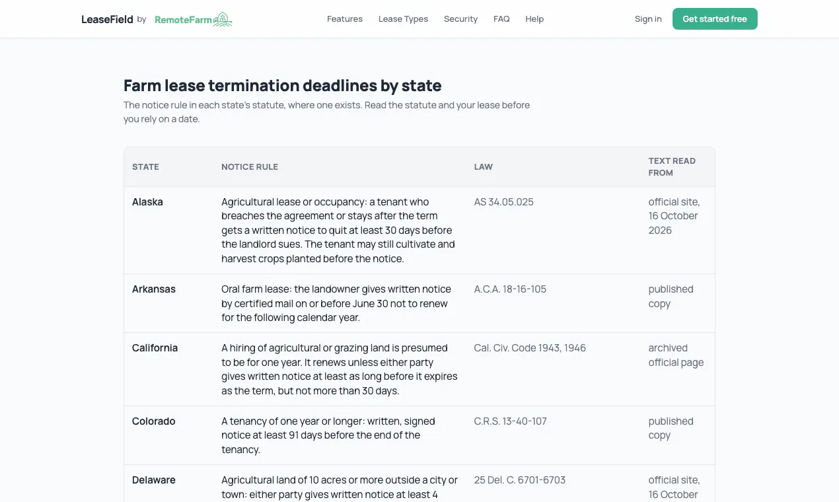Click the TEXT READ FROM column header
The width and height of the screenshot is (839, 502).
coord(672,166)
